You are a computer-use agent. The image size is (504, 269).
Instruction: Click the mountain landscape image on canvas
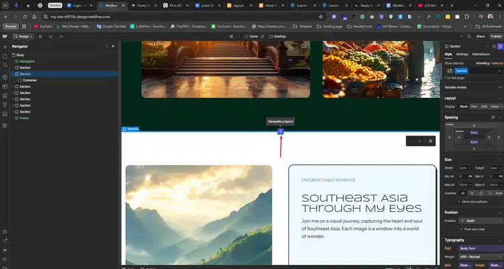[199, 215]
